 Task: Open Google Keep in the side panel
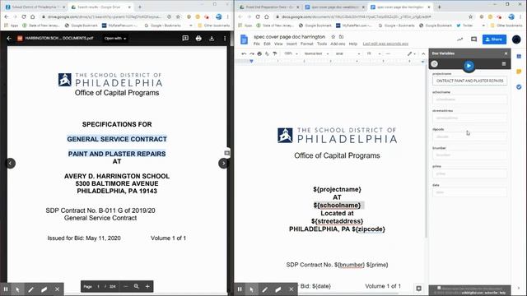tap(519, 72)
